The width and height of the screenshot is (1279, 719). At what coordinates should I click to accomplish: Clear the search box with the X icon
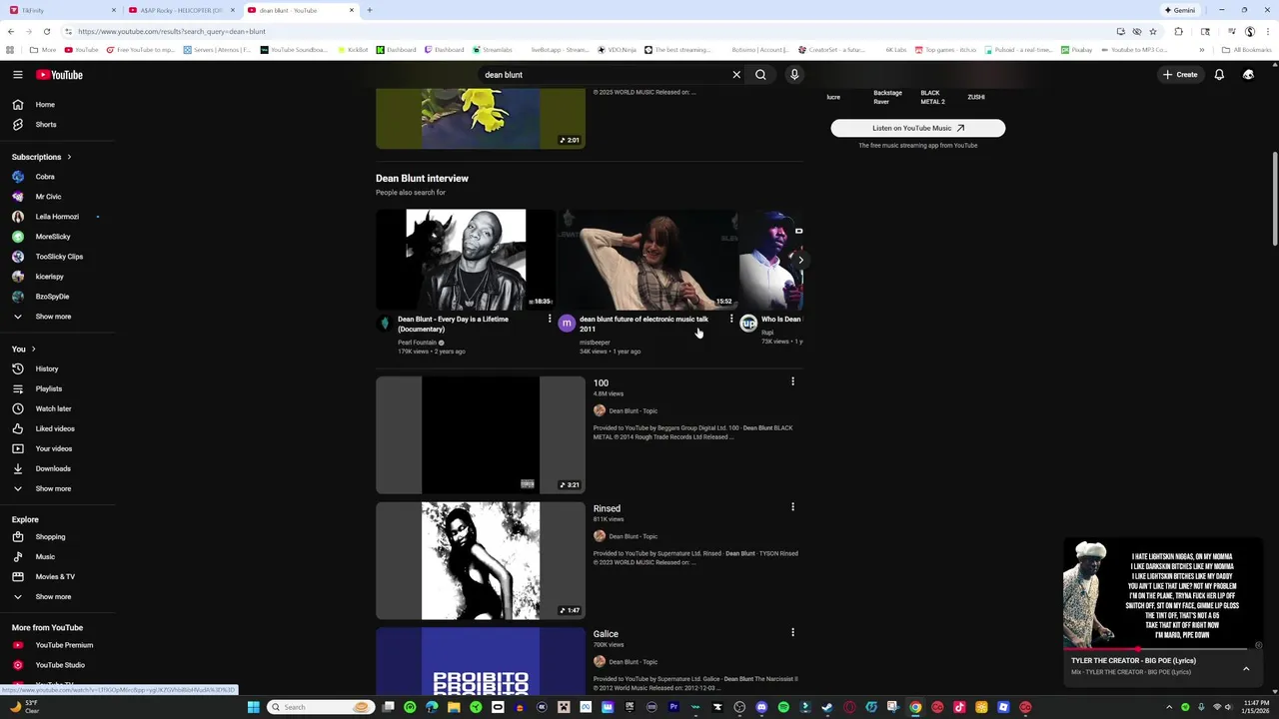click(736, 75)
